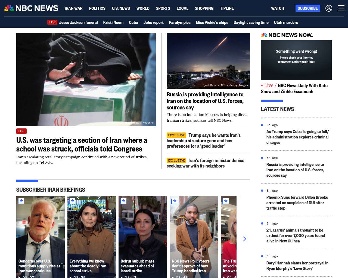Open the user account profile icon
The width and height of the screenshot is (348, 278).
[329, 8]
